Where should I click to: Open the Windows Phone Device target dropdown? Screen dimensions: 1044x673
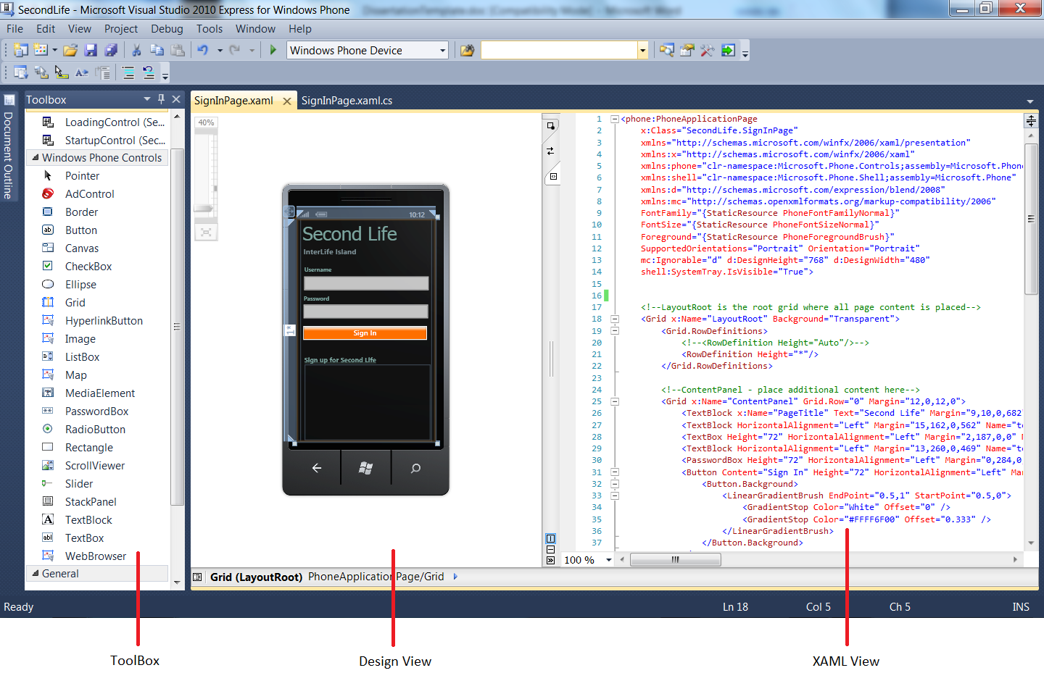click(442, 50)
